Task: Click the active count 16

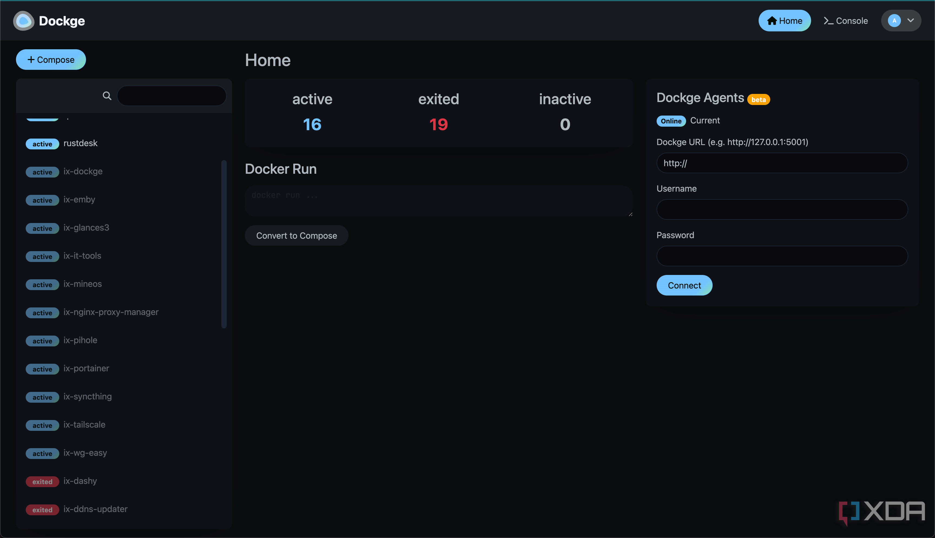Action: pos(312,124)
